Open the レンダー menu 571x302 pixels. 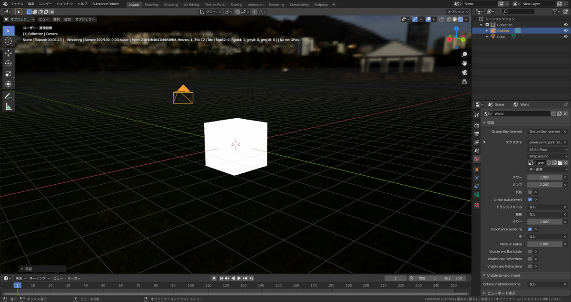pyautogui.click(x=46, y=4)
